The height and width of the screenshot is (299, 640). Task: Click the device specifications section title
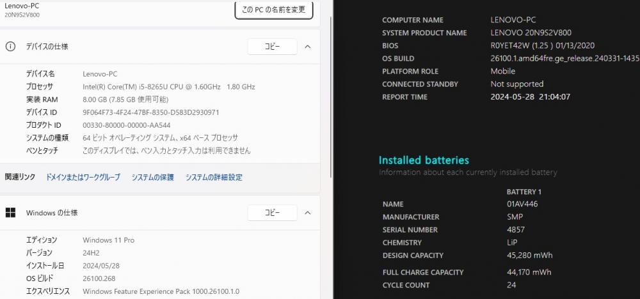(47, 47)
